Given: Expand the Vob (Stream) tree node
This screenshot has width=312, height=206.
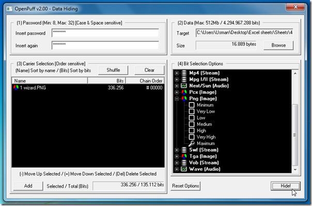Looking at the screenshot, I should pos(177,163).
